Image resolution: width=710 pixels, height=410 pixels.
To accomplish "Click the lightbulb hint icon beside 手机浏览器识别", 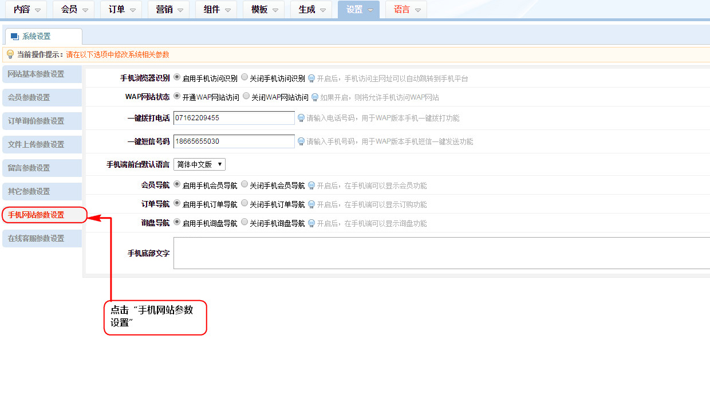I will (x=311, y=78).
